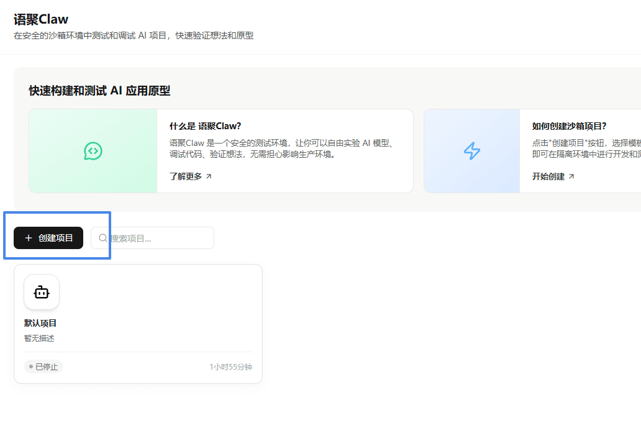Click the 语聚Claw page title
The image size is (641, 446).
pyautogui.click(x=41, y=19)
